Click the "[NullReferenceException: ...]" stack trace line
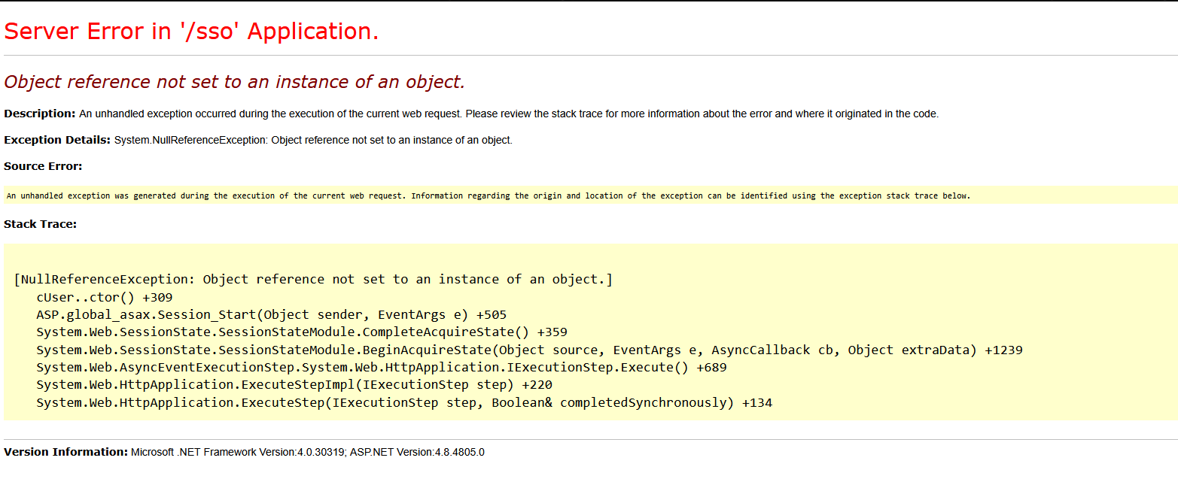The image size is (1178, 485). click(x=313, y=280)
